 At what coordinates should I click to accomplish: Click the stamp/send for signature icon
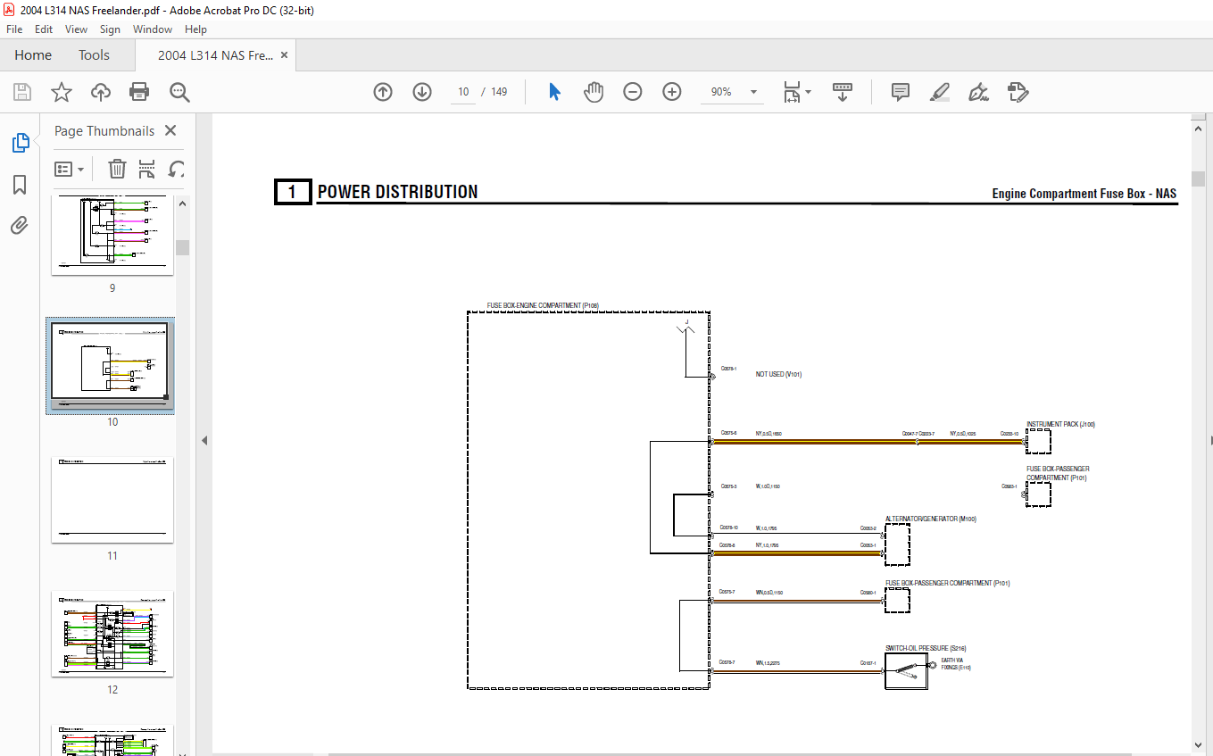click(1018, 92)
